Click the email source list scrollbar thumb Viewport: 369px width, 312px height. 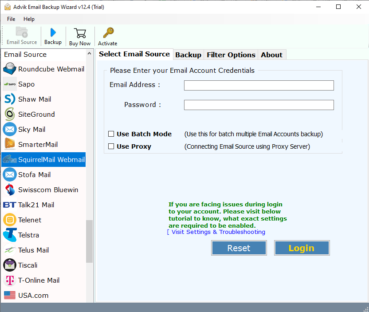click(x=90, y=241)
